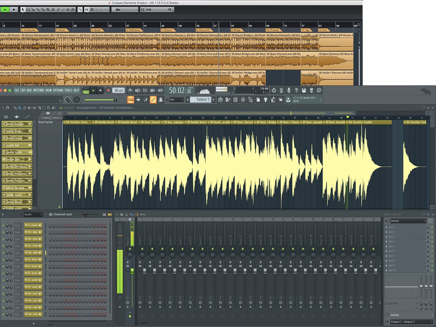Open the piano roll view icon
The height and width of the screenshot is (327, 436).
click(x=228, y=100)
